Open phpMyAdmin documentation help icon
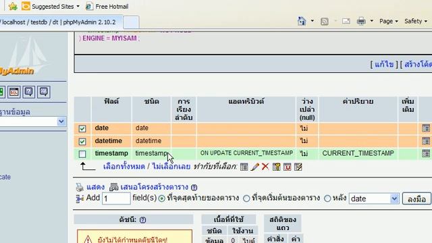432x243 pixels. point(28,92)
